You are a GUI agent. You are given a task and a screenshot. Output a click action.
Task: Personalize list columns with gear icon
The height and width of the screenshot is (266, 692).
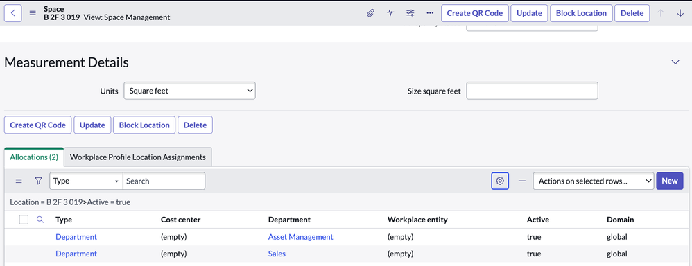click(500, 181)
